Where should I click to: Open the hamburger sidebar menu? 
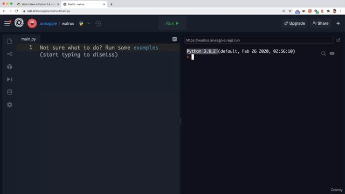point(7,23)
